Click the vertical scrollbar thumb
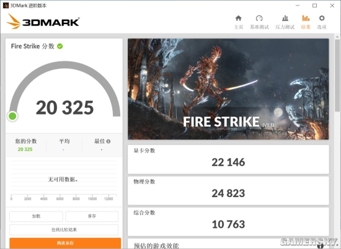This screenshot has width=341, height=249. pos(337,76)
